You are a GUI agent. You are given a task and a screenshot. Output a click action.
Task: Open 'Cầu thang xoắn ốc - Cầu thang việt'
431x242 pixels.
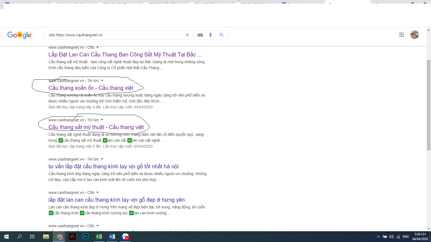[x=91, y=88]
